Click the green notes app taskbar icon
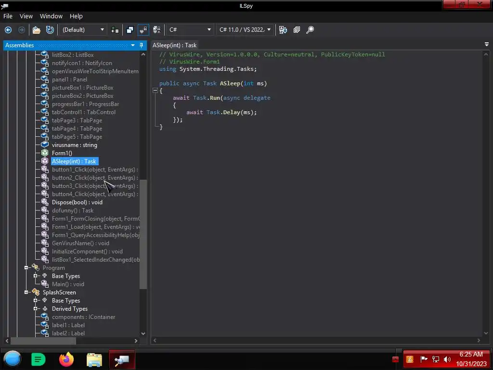This screenshot has height=370, width=493. [x=39, y=359]
